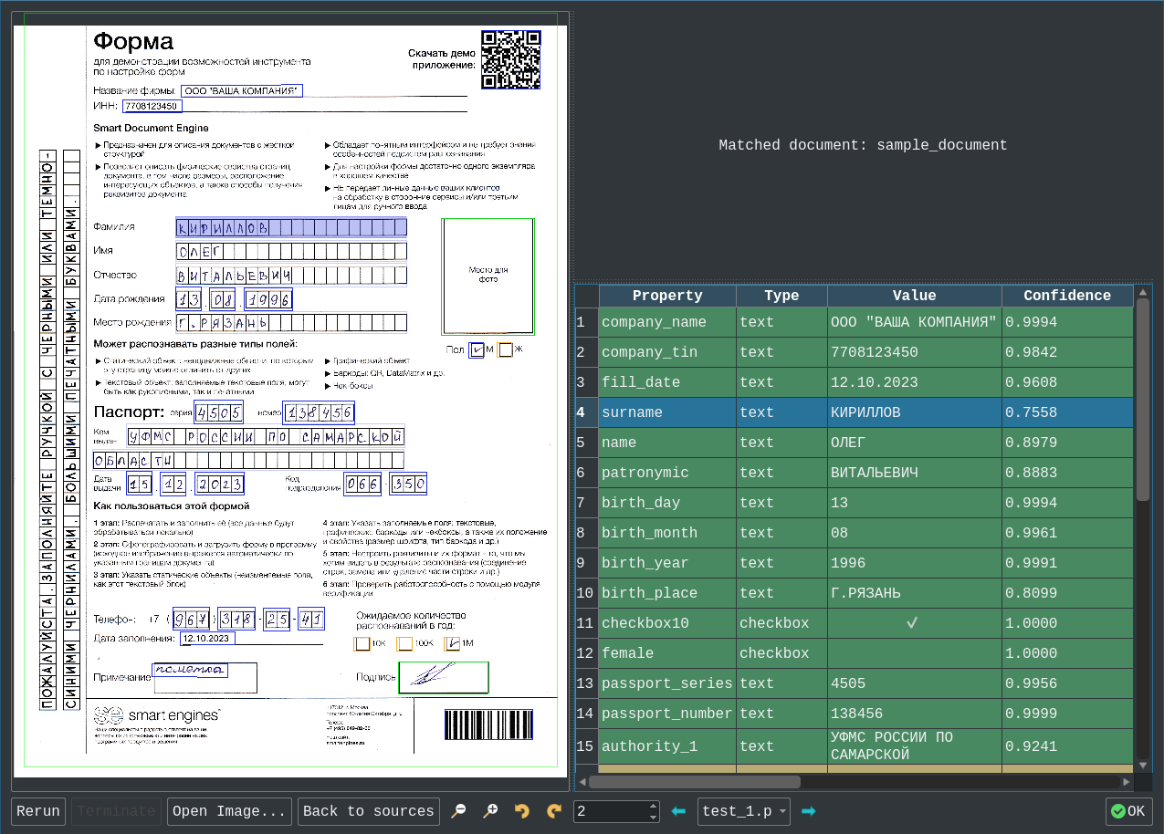Select the female property cell
The width and height of the screenshot is (1164, 834).
pyautogui.click(x=667, y=653)
